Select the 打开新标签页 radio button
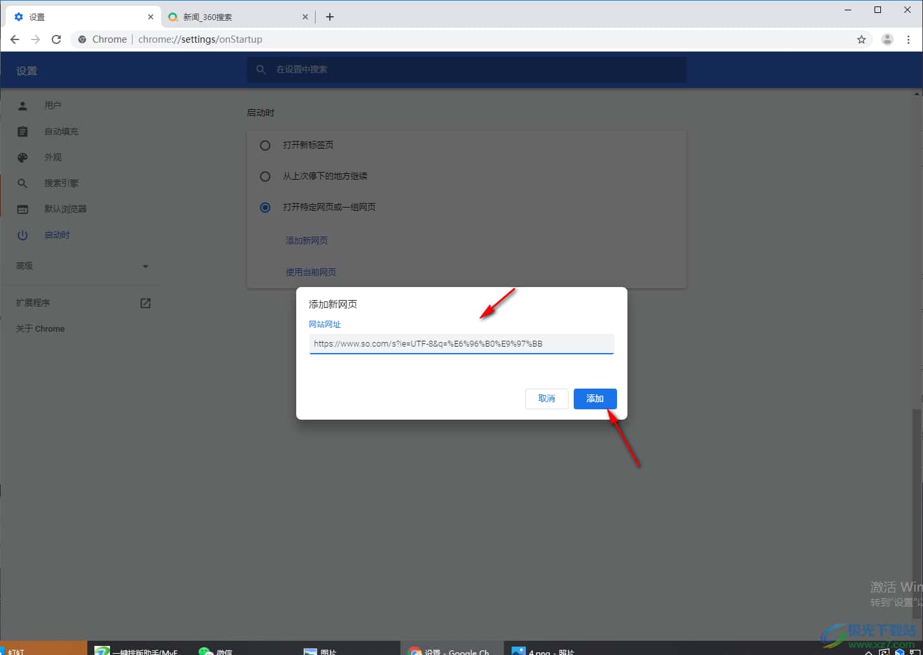Image resolution: width=923 pixels, height=655 pixels. pyautogui.click(x=265, y=145)
